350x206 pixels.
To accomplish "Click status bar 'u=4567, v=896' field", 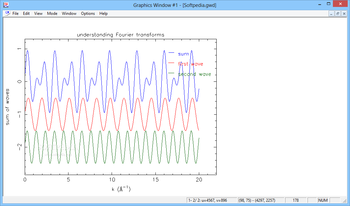I will tap(212, 200).
